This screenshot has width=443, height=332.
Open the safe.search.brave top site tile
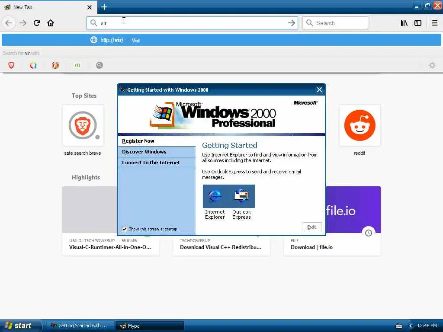click(x=83, y=126)
